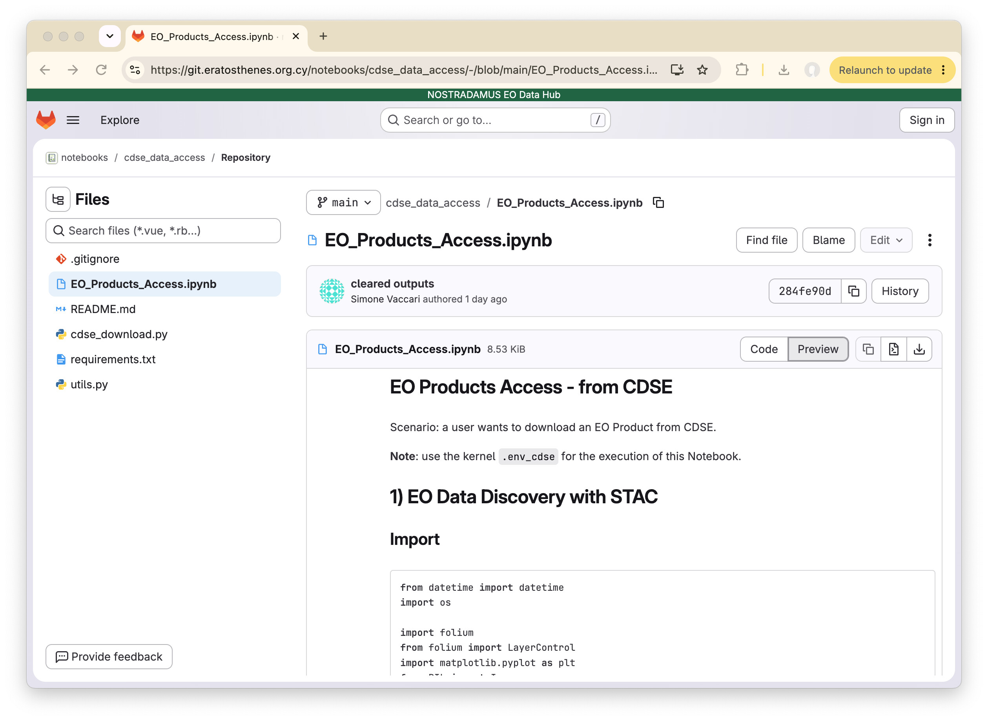This screenshot has height=721, width=988.
Task: Open raw file icon in file header
Action: coord(893,349)
